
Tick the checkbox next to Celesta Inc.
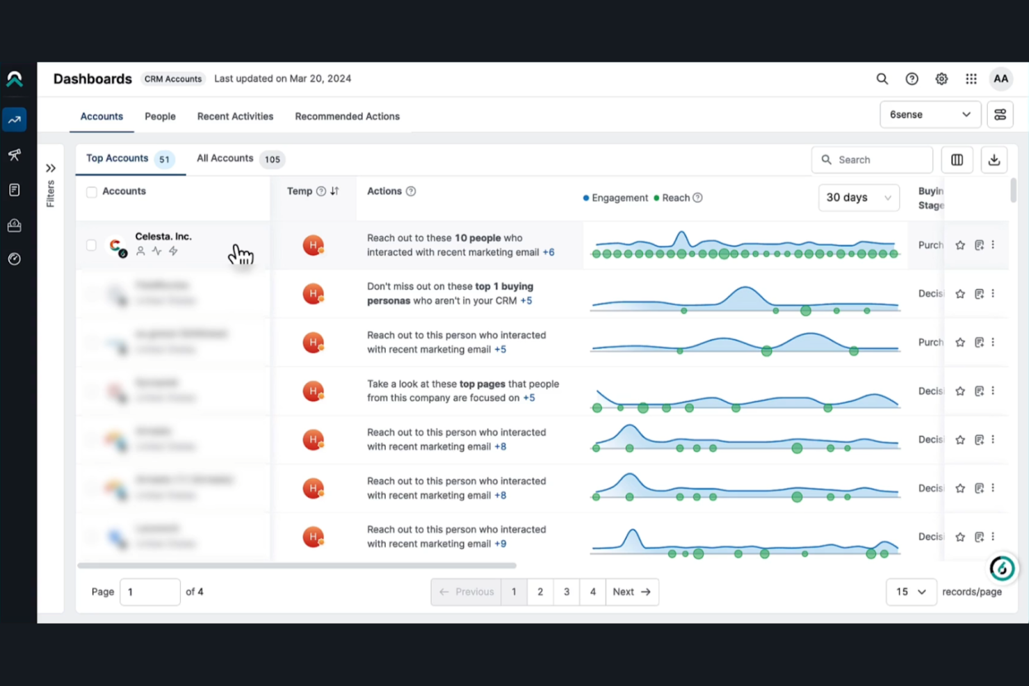click(91, 245)
